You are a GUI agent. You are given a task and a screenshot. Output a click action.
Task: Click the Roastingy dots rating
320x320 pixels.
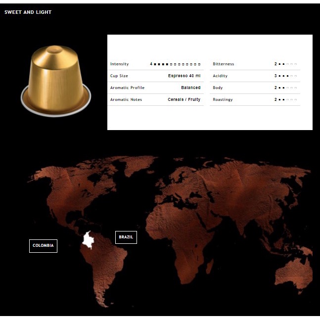tap(288, 100)
